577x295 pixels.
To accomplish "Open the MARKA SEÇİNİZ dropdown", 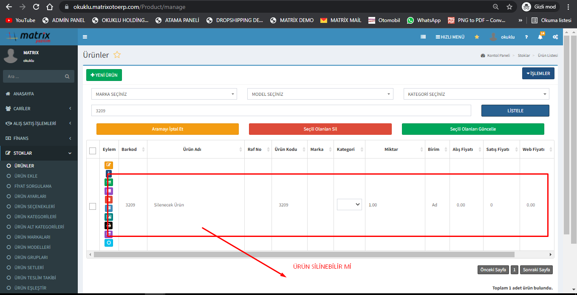I will coord(164,94).
